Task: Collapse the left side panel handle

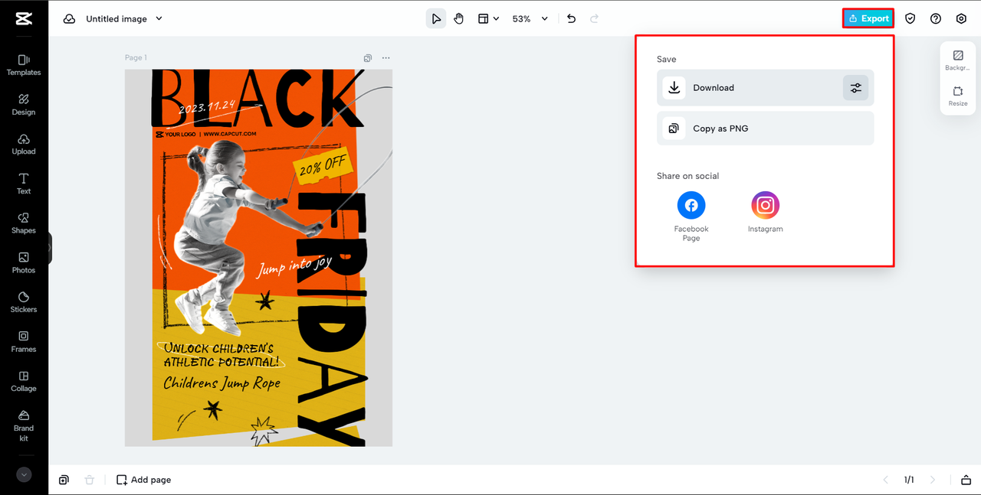Action: point(50,249)
